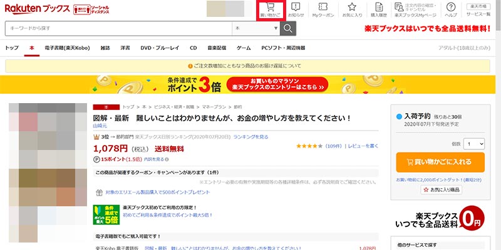The width and height of the screenshot is (501, 250).
Task: Select the CD navigation tab
Action: (x=194, y=48)
